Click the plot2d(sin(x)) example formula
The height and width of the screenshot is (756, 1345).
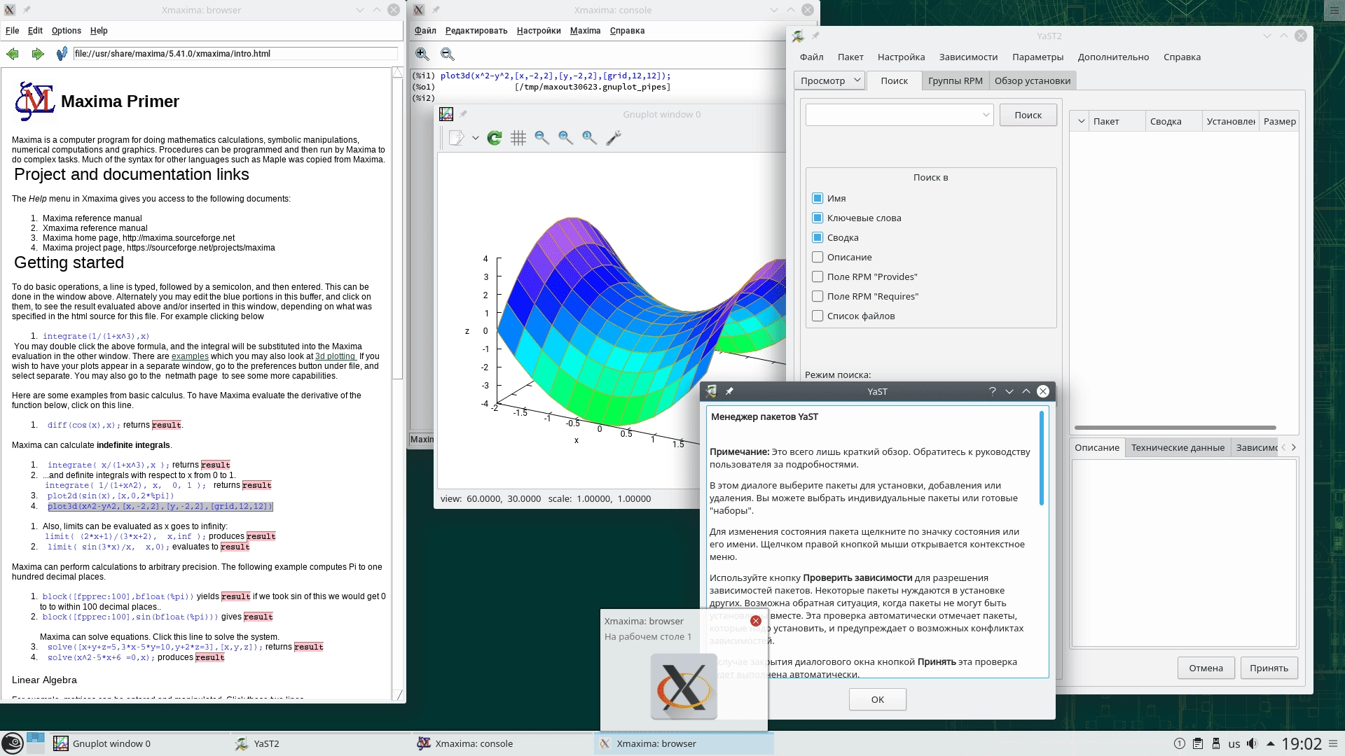point(111,496)
